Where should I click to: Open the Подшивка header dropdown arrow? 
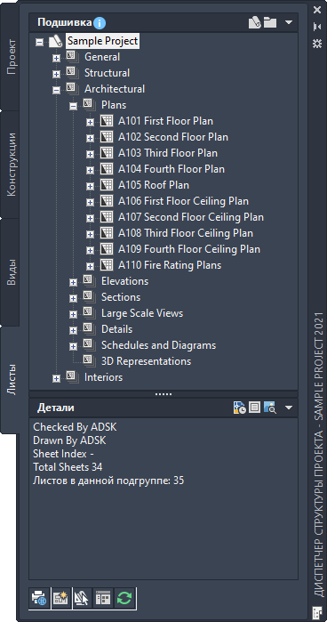289,23
